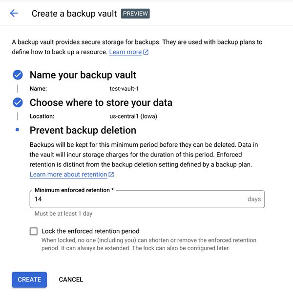The height and width of the screenshot is (297, 293).
Task: Click the external link icon beside Learn more
Action: (146, 52)
